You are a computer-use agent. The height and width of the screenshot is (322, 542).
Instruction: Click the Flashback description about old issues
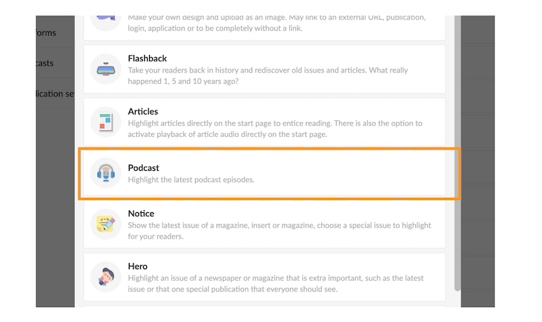[x=268, y=75]
